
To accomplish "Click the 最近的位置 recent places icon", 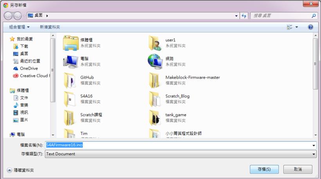I will 16,61.
